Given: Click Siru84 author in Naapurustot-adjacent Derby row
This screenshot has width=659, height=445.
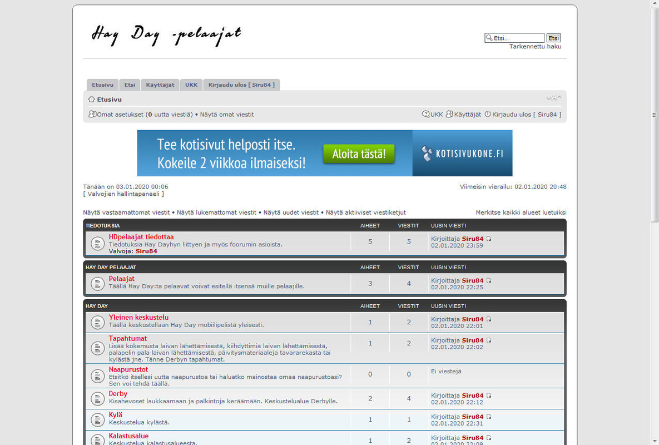Looking at the screenshot, I should [472, 395].
